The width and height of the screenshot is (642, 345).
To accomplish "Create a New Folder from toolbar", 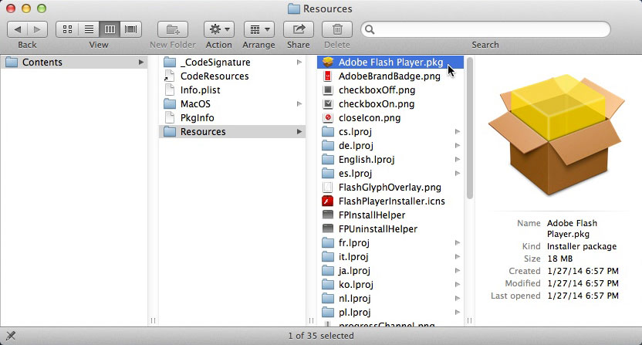I will point(173,29).
